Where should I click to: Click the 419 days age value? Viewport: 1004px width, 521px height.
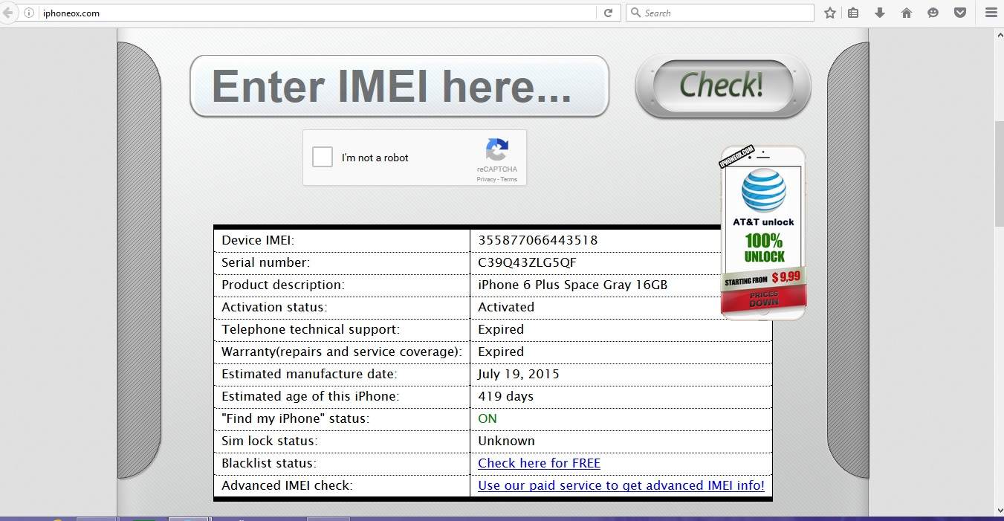(505, 396)
